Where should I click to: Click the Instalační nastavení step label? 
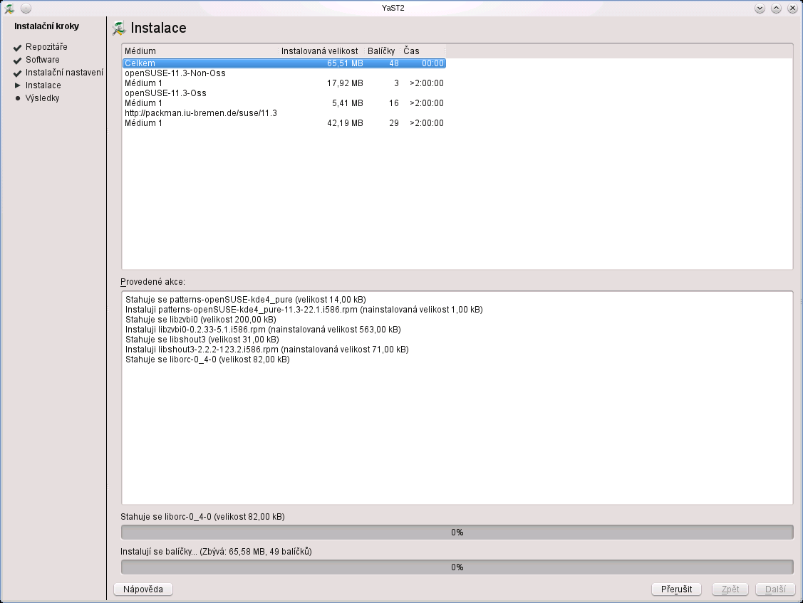pos(65,73)
